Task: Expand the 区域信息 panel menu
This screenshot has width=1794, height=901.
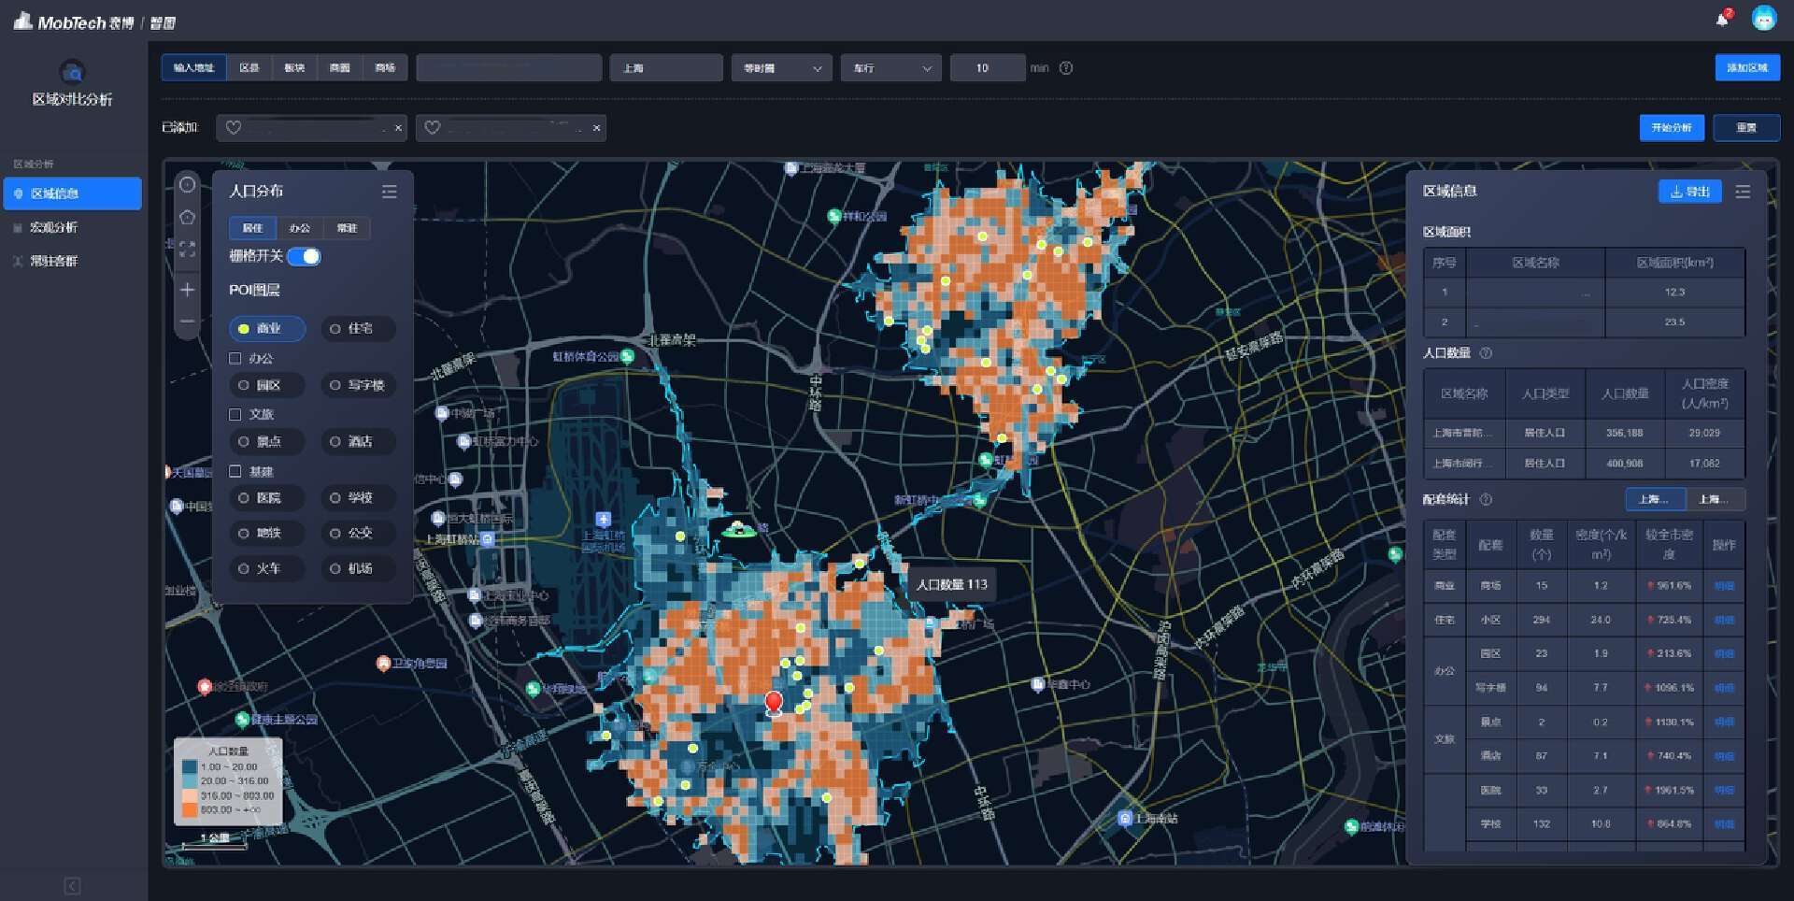Action: (1743, 192)
